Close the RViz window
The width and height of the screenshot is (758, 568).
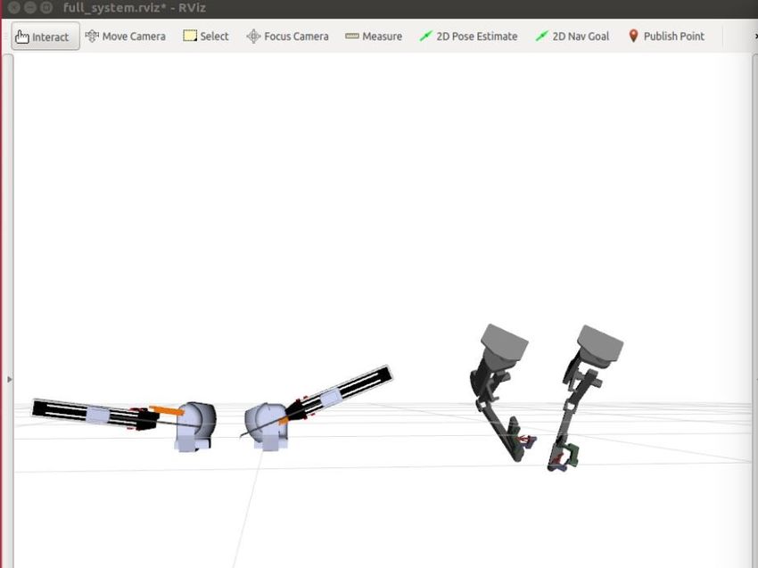pyautogui.click(x=13, y=8)
